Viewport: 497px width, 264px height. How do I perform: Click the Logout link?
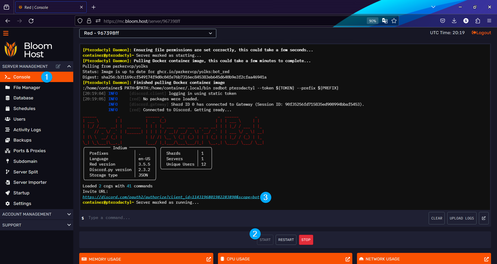click(x=481, y=33)
